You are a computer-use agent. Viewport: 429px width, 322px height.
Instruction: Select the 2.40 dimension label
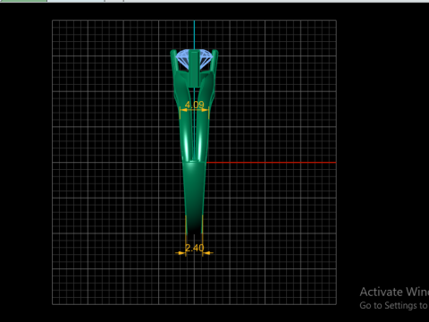tap(194, 248)
